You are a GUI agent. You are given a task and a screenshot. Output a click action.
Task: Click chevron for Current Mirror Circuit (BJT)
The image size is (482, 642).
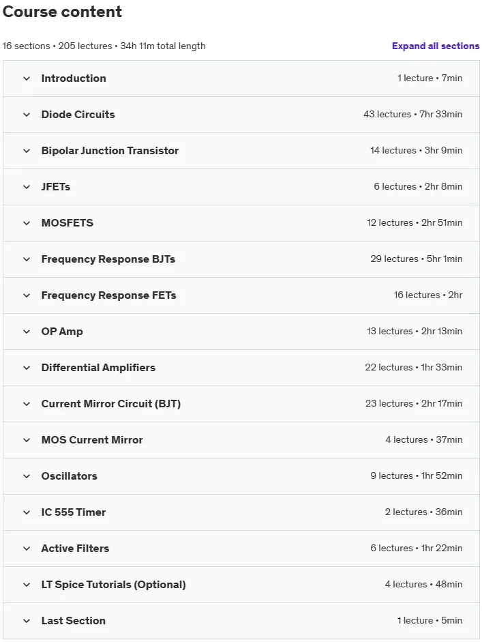tap(27, 404)
